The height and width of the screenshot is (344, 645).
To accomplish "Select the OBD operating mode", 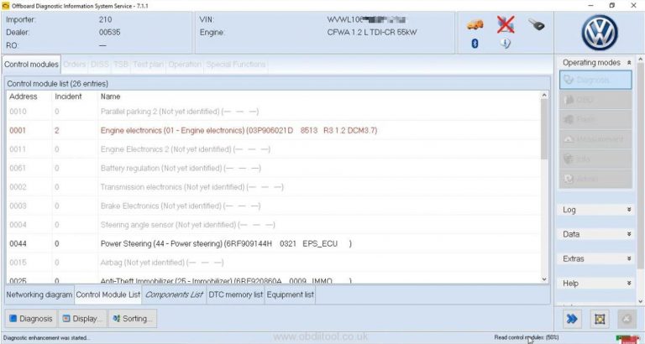I will tap(595, 100).
